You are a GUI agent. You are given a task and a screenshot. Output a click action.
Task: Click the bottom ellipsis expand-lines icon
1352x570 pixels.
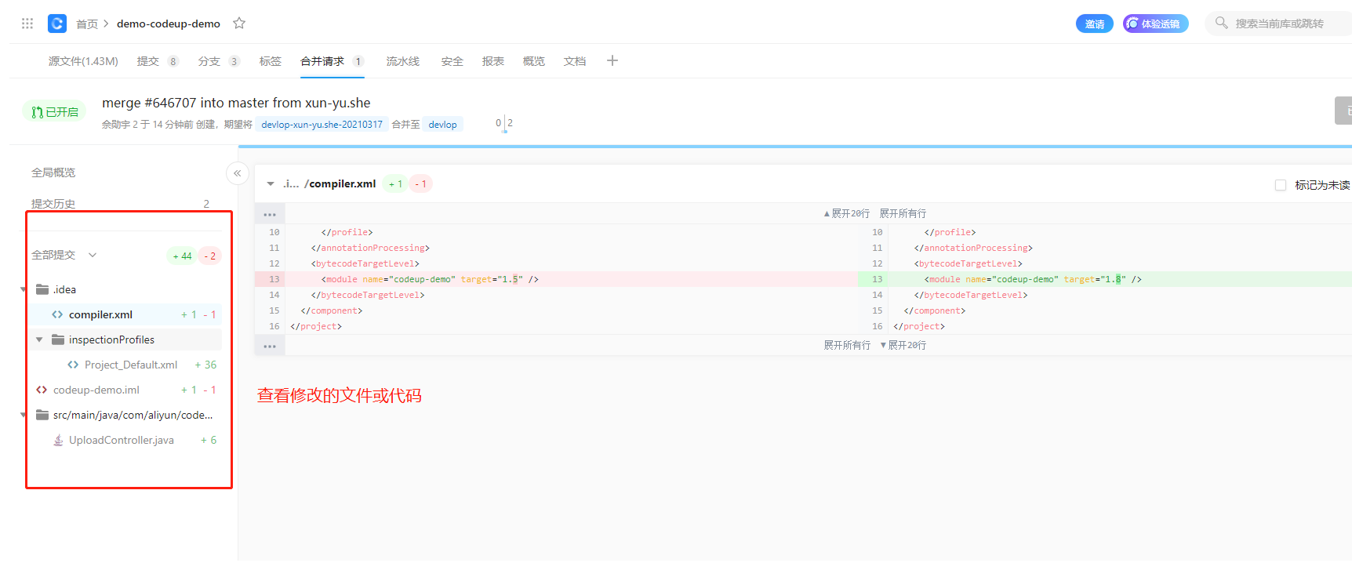pos(270,346)
